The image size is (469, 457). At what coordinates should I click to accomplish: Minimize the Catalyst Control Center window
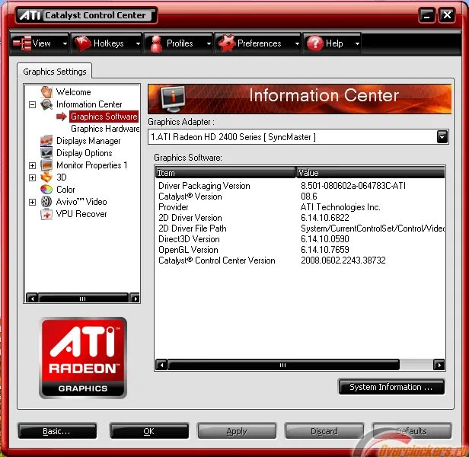tap(427, 15)
